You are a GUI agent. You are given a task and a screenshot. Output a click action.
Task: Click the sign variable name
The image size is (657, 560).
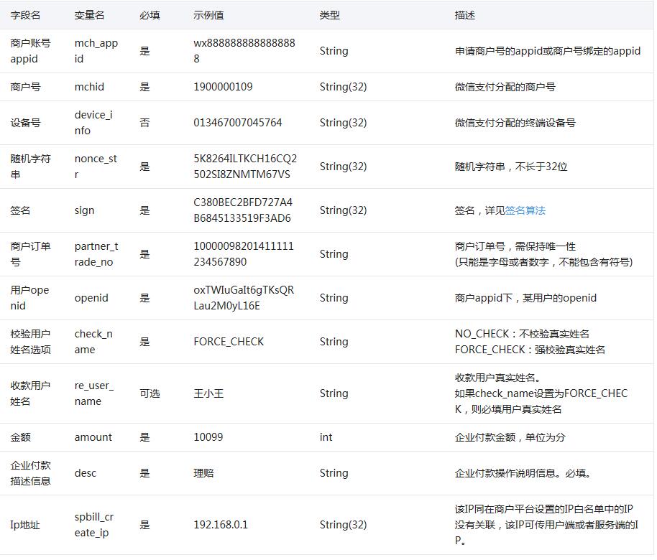(x=84, y=210)
